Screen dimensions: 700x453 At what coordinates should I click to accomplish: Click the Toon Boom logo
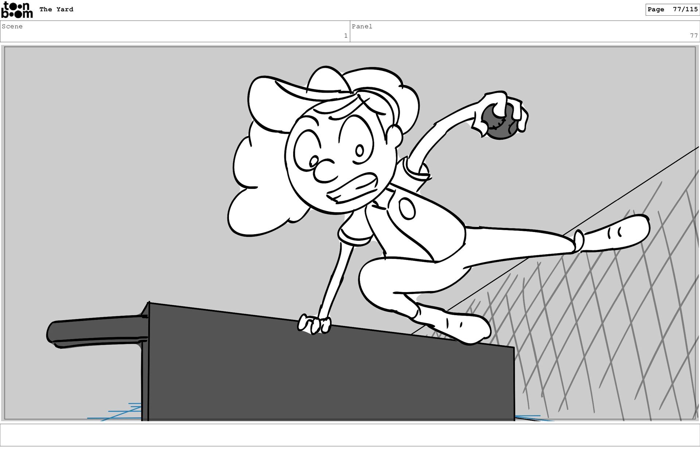coord(17,10)
